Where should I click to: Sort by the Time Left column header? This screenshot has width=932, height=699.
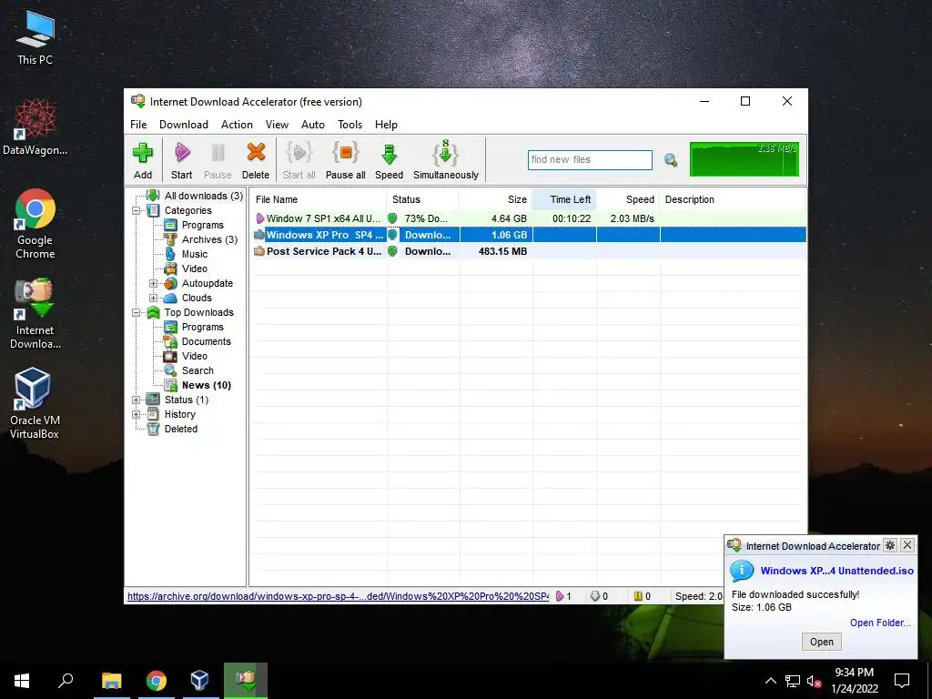(564, 199)
